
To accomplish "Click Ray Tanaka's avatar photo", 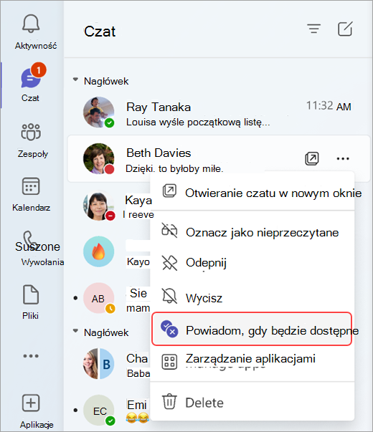I will (x=99, y=112).
